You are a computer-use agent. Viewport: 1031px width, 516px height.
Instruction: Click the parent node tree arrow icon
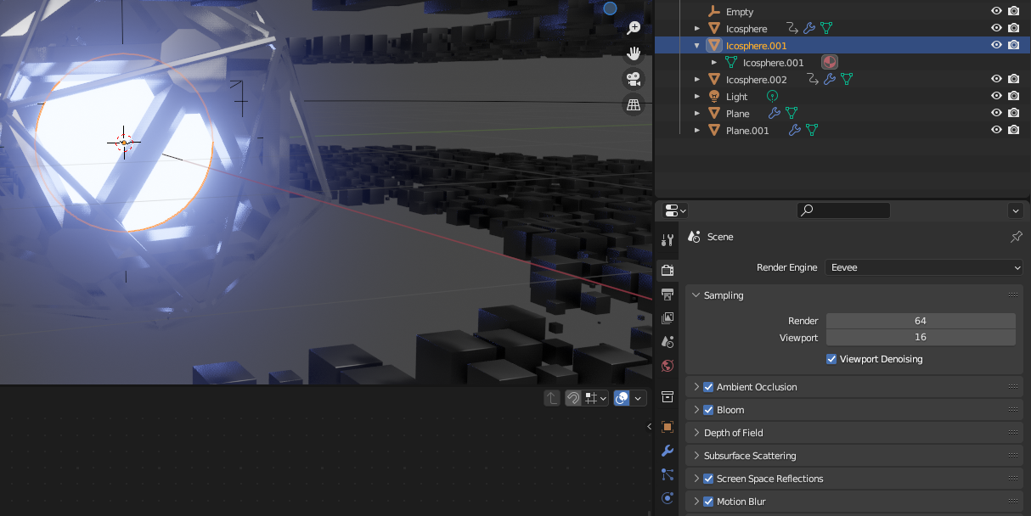click(x=552, y=398)
